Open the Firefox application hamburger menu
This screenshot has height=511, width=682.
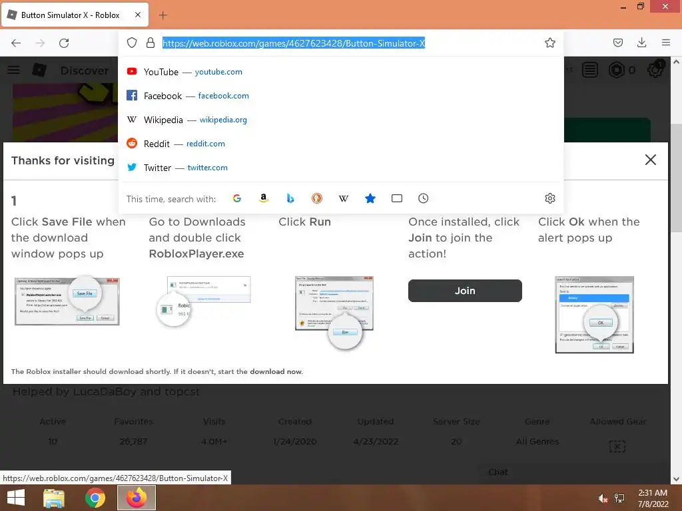pyautogui.click(x=666, y=43)
